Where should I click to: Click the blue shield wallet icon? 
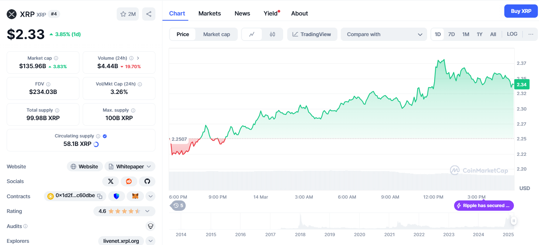coord(117,196)
